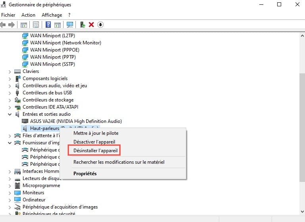Choose Rechercher les modifications sur le matériel

(119, 162)
